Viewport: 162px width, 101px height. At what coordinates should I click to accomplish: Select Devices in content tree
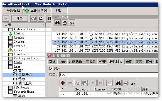20,46
